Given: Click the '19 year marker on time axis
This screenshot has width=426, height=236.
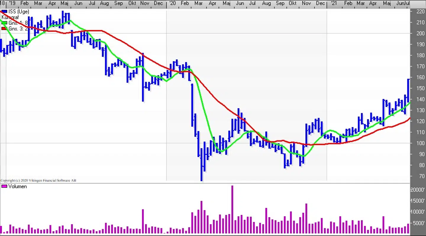Looking at the screenshot, I should click(x=12, y=3).
